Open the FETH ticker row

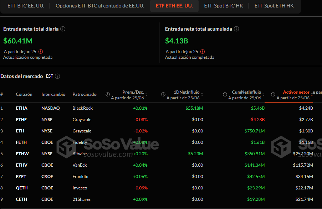pyautogui.click(x=21, y=142)
